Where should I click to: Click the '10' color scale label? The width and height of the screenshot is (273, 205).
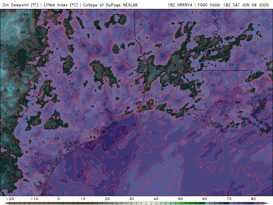(83, 199)
